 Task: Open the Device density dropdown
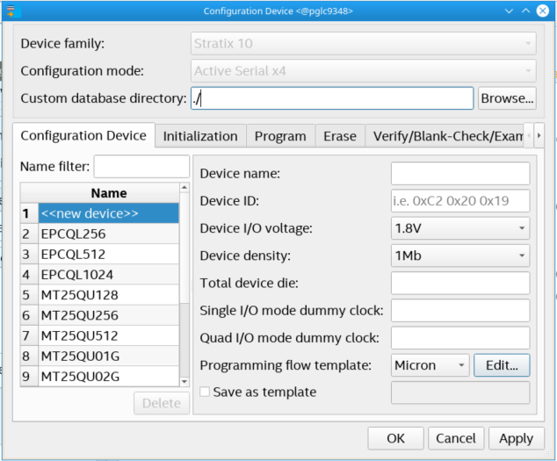(459, 256)
